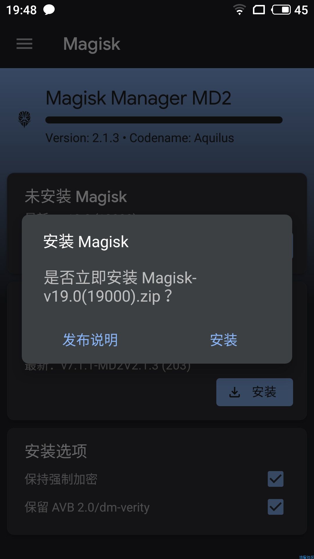Tap the 安装选项 section header

click(x=56, y=451)
